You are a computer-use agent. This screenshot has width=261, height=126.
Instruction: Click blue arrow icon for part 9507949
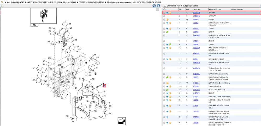[x=167, y=117]
